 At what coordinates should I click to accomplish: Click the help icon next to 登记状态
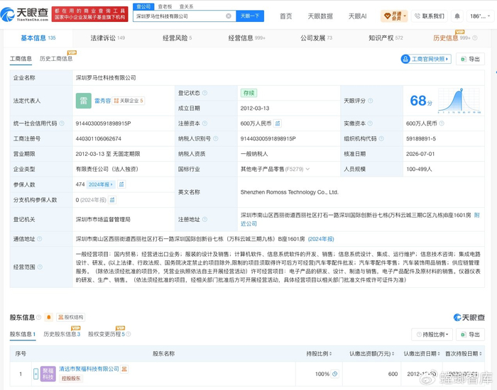point(204,93)
